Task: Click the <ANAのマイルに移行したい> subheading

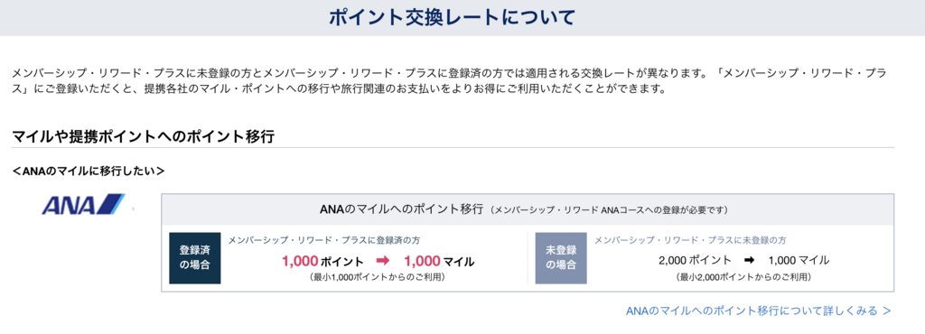Action: click(88, 172)
